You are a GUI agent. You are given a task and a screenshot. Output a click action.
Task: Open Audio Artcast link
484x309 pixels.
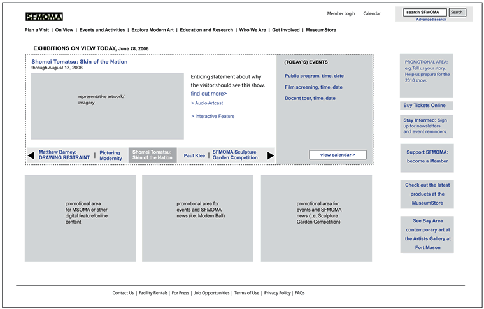click(207, 103)
